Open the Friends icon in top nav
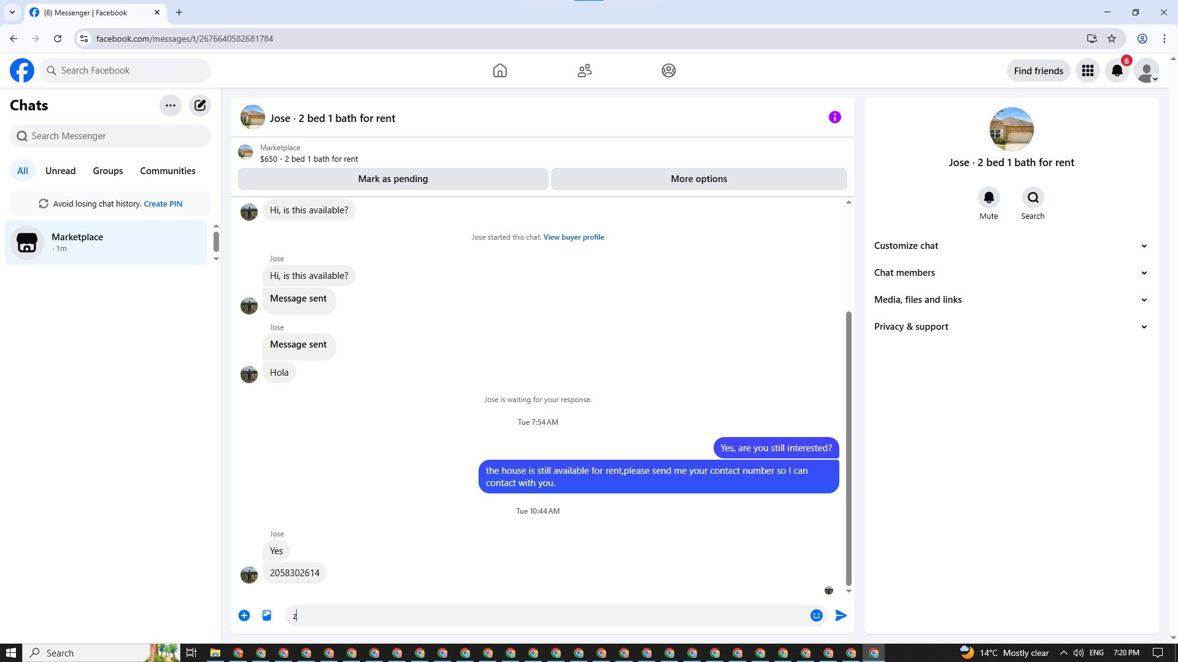1178x662 pixels. tap(584, 70)
